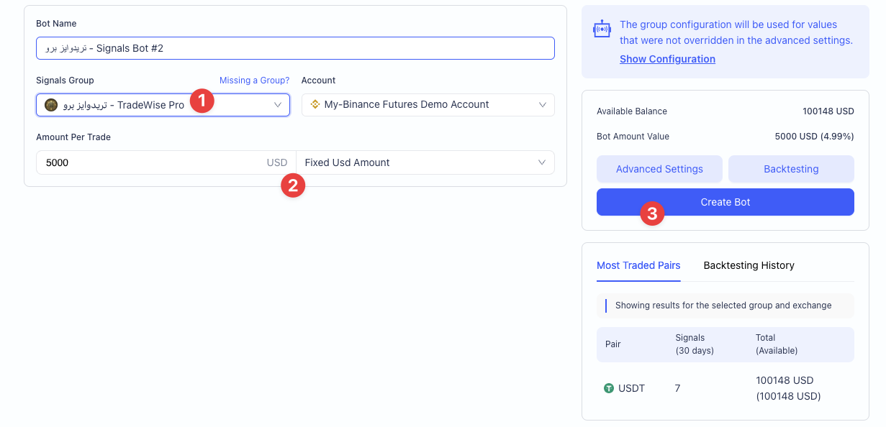Open the Fixed Usd Amount type dropdown

point(425,162)
